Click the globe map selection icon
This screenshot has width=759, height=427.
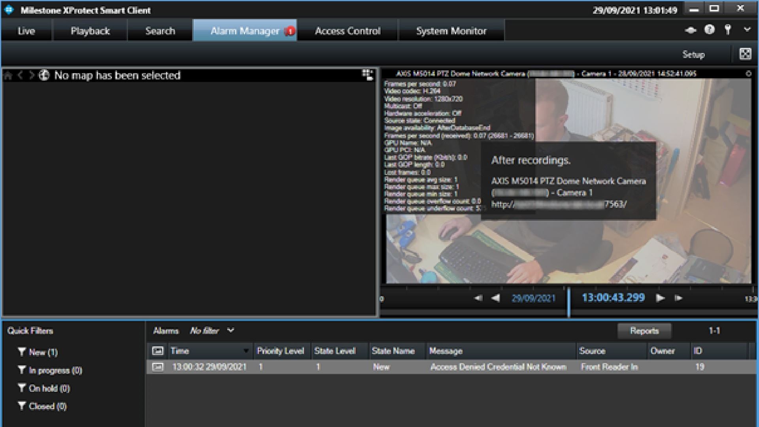(44, 75)
